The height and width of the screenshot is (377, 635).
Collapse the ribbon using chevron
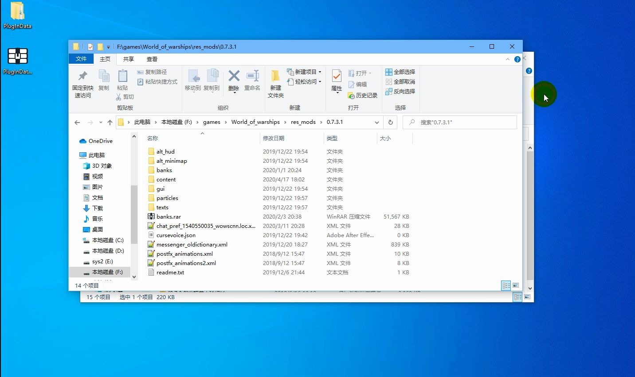(x=508, y=59)
